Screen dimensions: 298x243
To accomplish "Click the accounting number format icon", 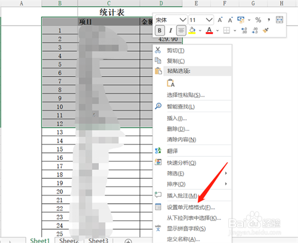I will (x=241, y=20).
